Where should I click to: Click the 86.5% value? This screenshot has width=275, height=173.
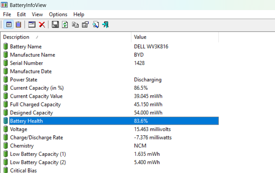(141, 88)
